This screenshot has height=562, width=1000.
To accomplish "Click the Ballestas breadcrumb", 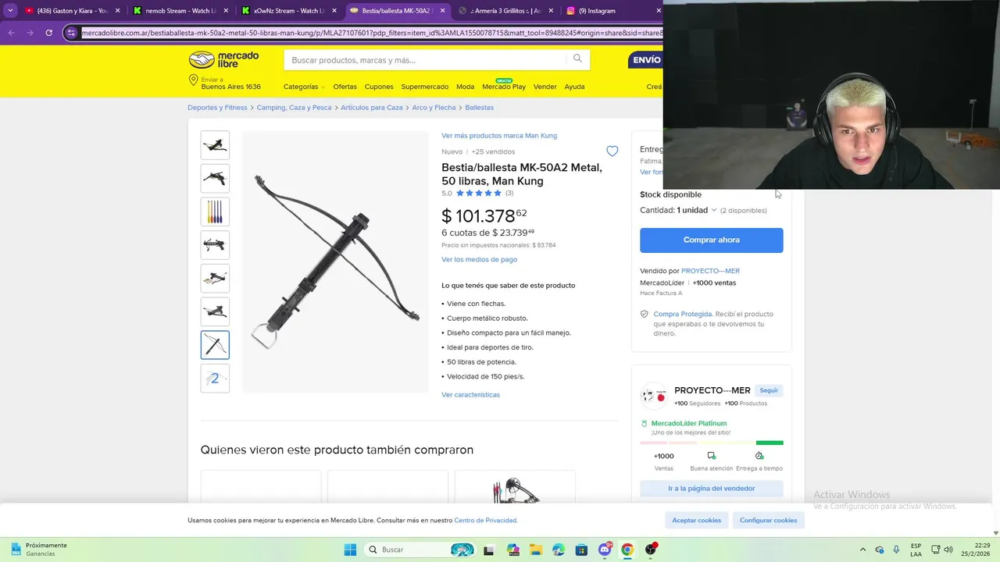I will click(x=480, y=108).
